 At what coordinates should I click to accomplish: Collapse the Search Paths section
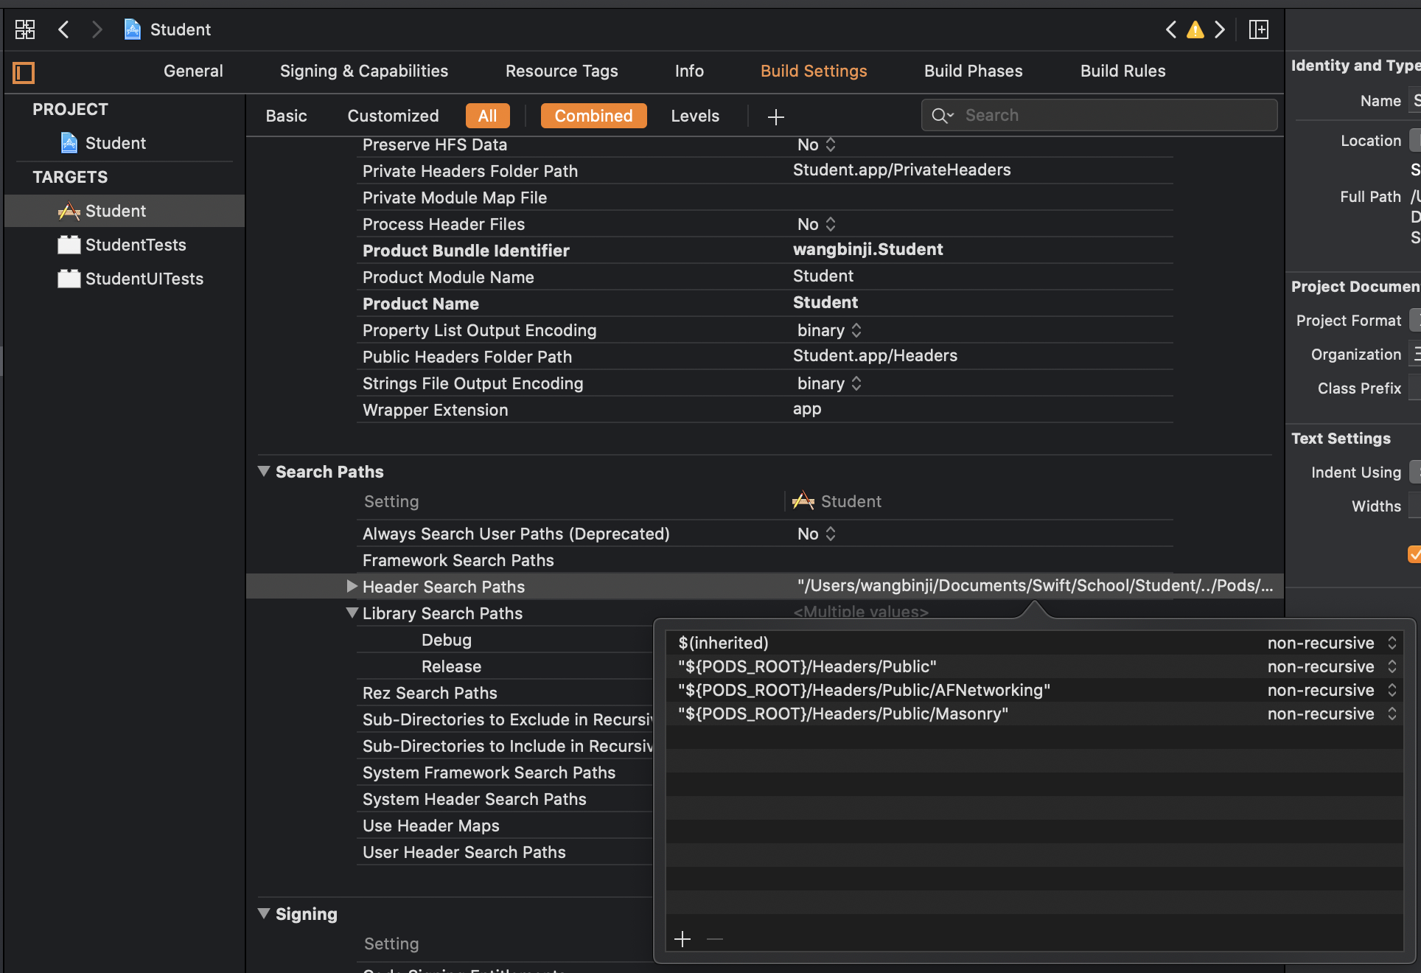[264, 471]
